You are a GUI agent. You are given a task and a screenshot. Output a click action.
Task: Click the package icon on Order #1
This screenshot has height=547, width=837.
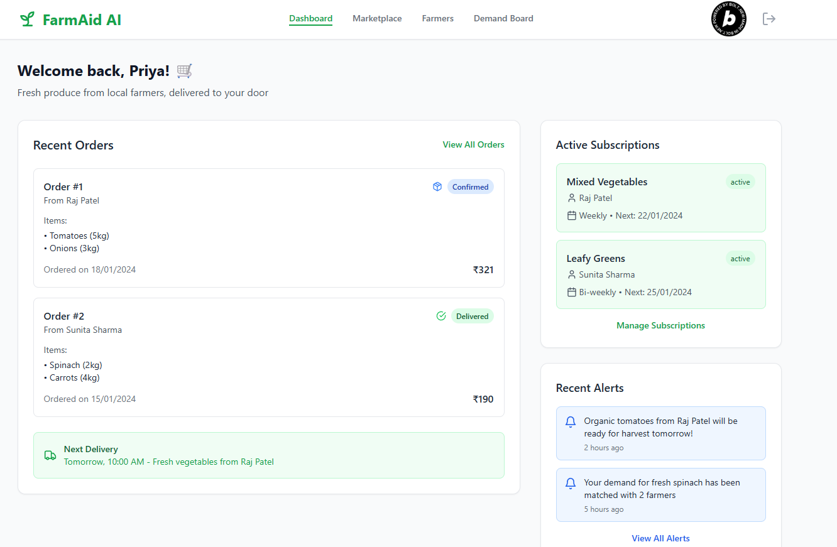pos(437,187)
